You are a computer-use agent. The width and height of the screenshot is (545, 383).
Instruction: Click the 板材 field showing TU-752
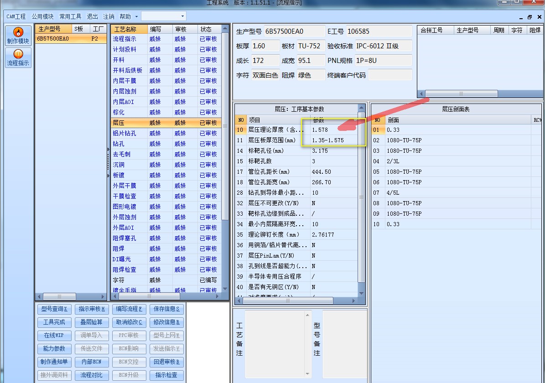311,46
